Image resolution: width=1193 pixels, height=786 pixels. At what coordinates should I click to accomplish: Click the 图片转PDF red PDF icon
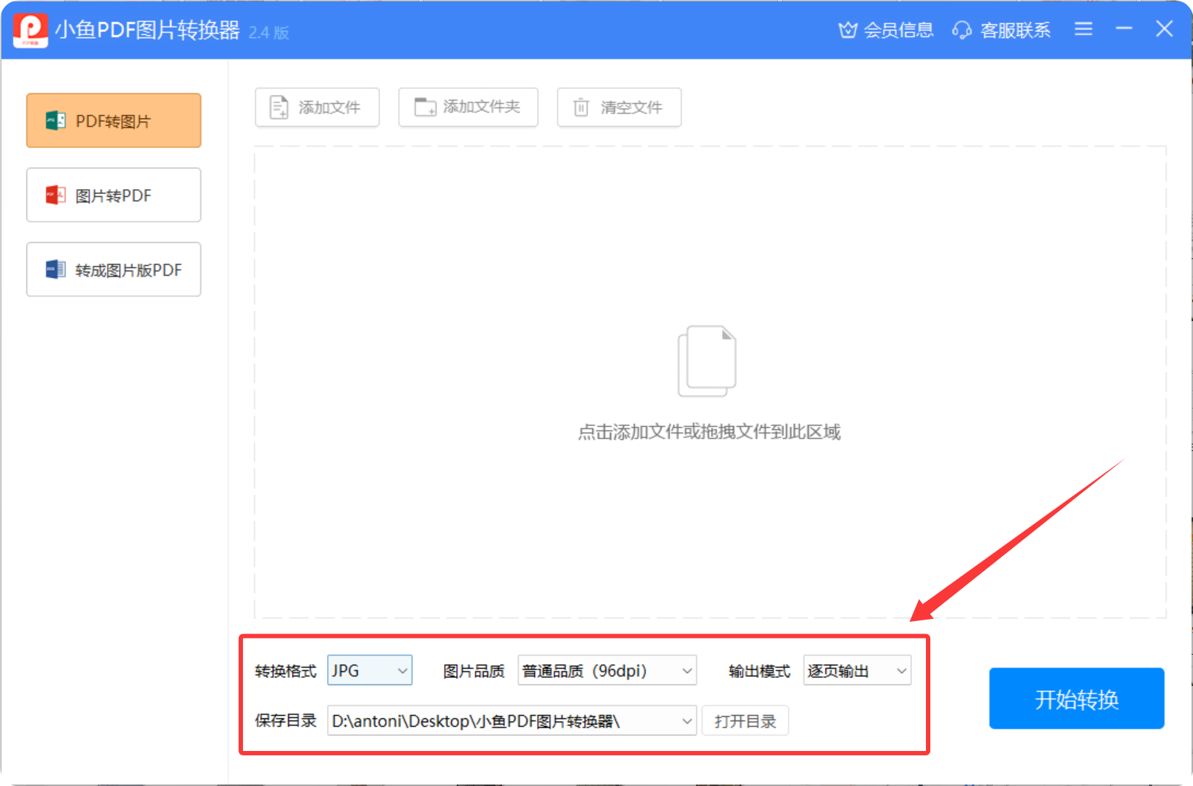pyautogui.click(x=55, y=196)
